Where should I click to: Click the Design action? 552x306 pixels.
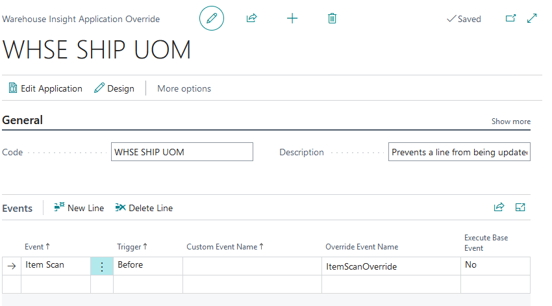[x=114, y=88]
